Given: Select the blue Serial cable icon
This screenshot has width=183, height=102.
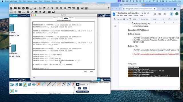Looking at the screenshot, I should [69, 84].
